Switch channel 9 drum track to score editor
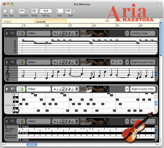The height and width of the screenshot is (148, 164). [x=83, y=121]
